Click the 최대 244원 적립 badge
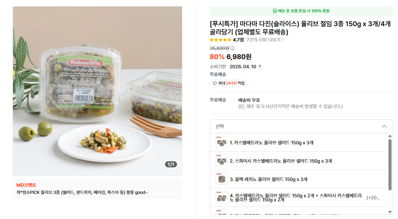 (229, 83)
